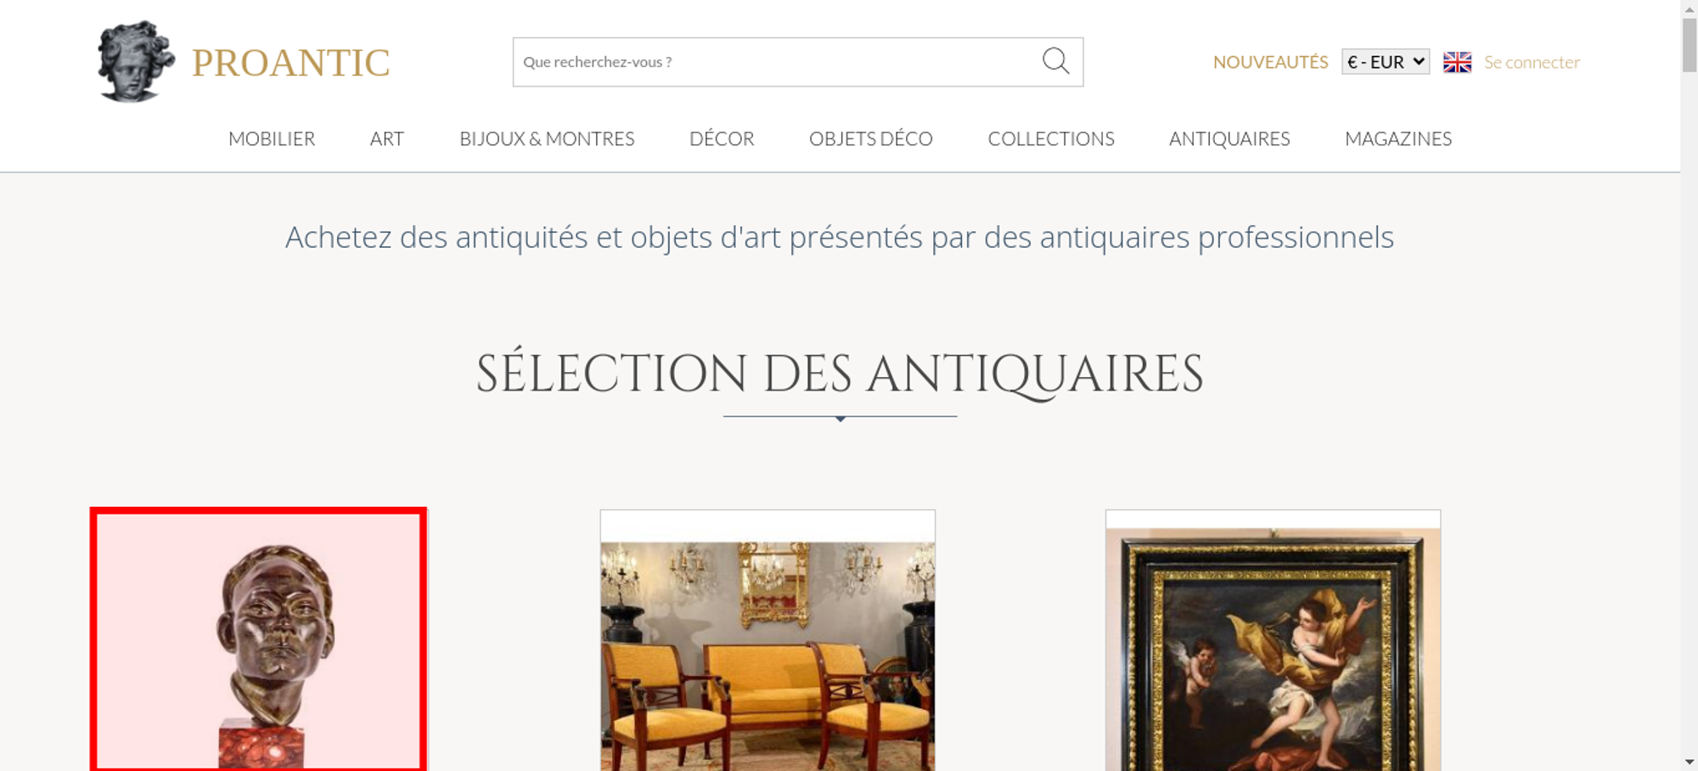Click the Se connecter link
Image resolution: width=1698 pixels, height=771 pixels.
point(1532,62)
